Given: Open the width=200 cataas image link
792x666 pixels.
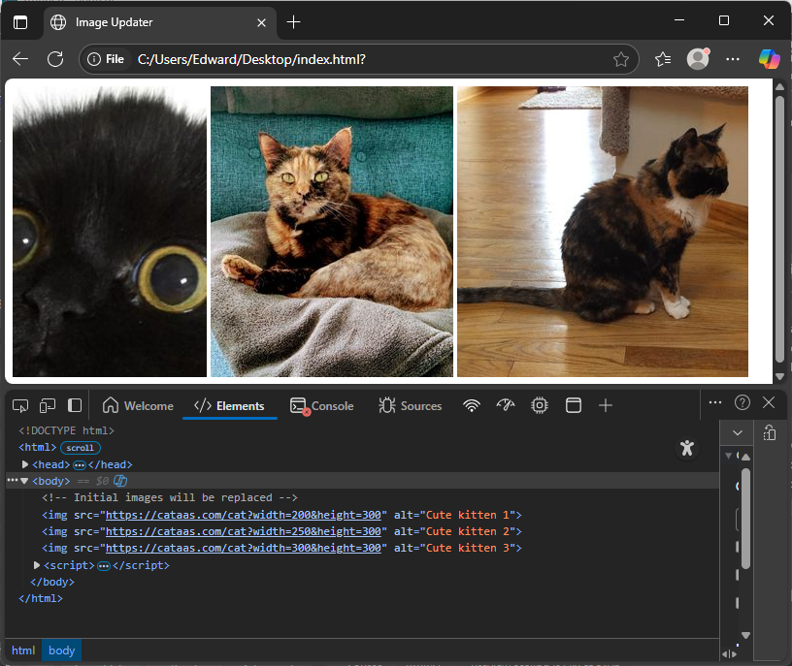Looking at the screenshot, I should (243, 515).
